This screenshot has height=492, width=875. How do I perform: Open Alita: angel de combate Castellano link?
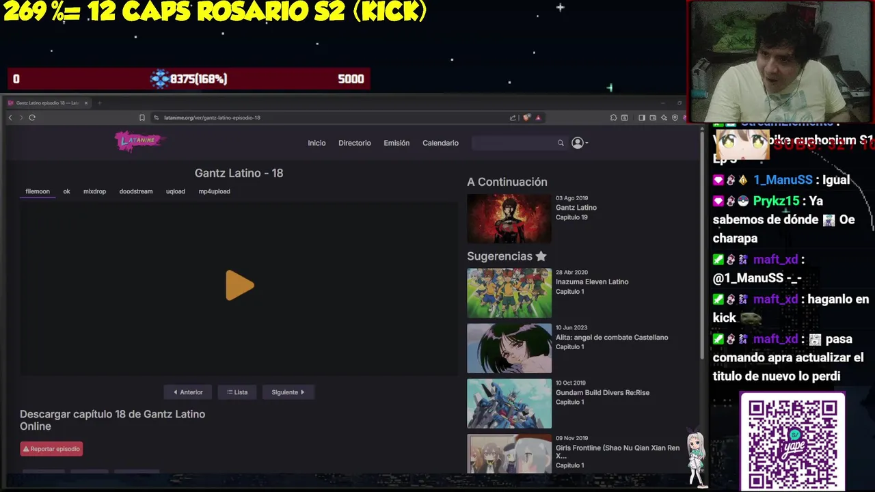point(612,338)
